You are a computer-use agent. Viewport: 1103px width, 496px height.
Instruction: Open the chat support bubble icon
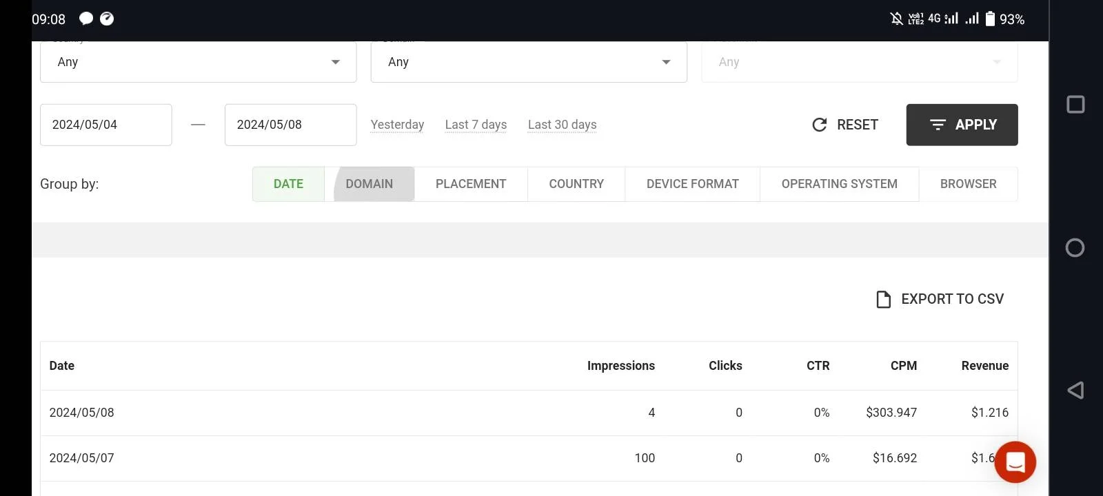coord(1015,462)
